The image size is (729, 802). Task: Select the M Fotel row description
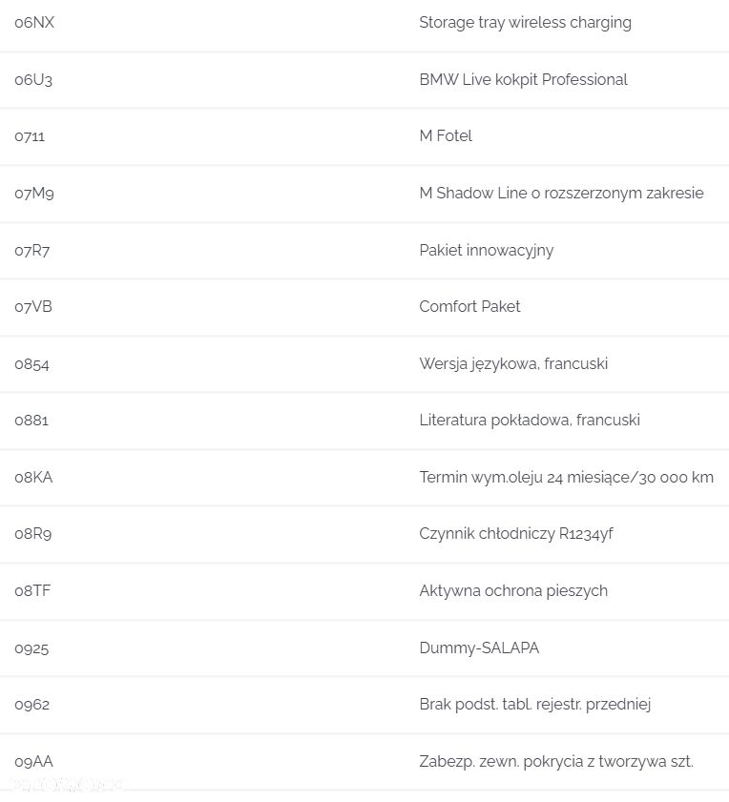(446, 136)
